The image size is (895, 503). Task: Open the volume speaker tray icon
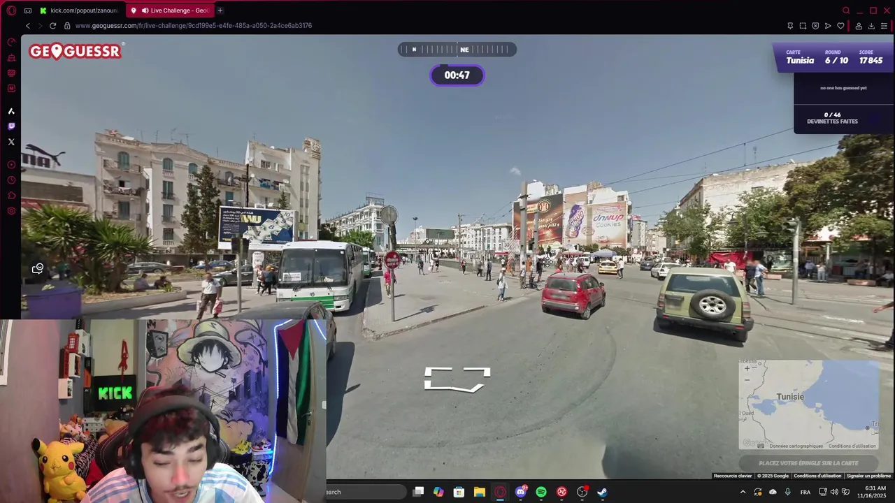pos(834,492)
